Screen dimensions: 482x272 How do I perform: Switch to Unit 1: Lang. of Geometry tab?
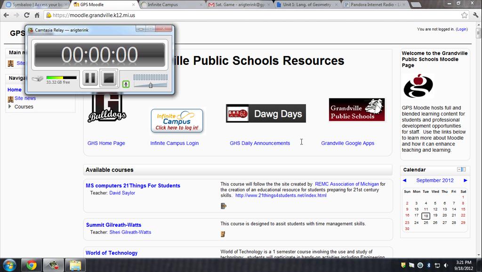pos(306,5)
